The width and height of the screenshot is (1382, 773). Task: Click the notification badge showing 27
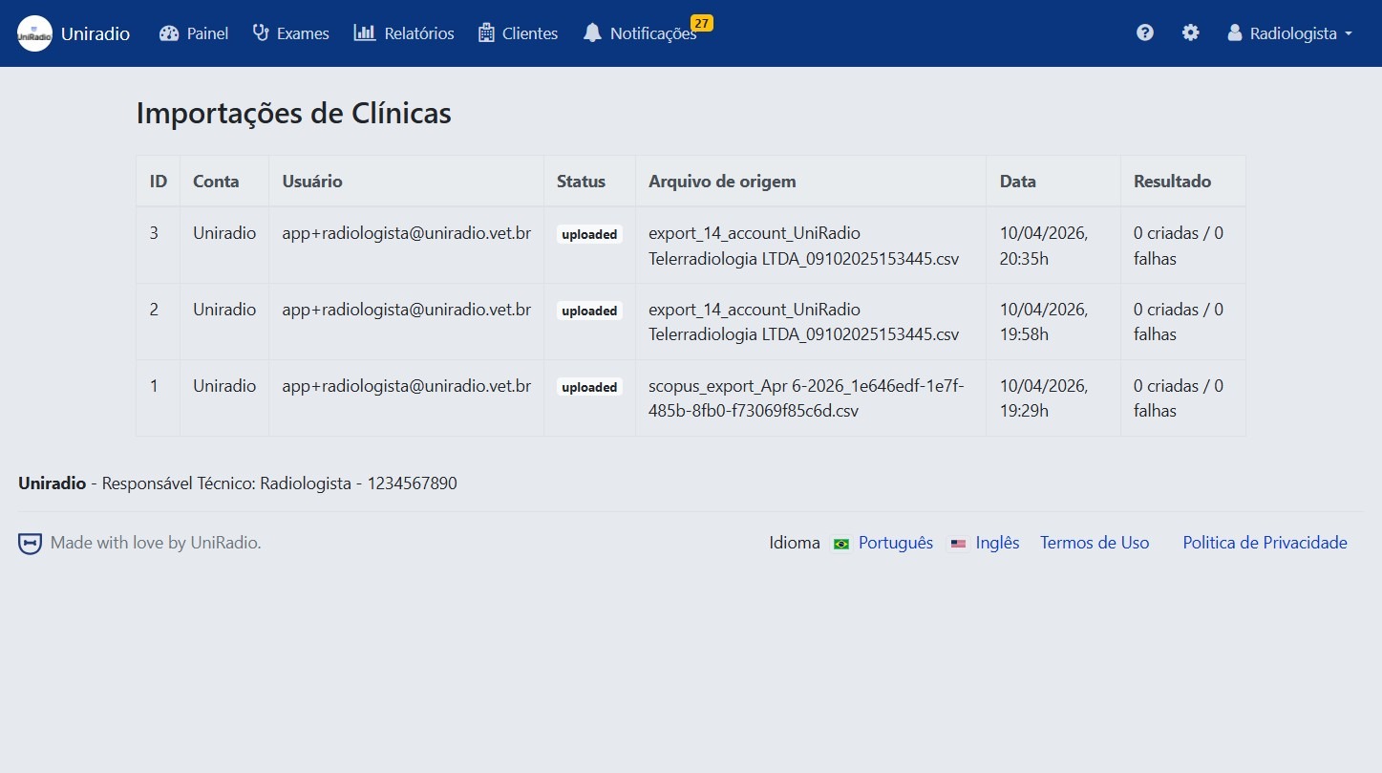tap(701, 21)
